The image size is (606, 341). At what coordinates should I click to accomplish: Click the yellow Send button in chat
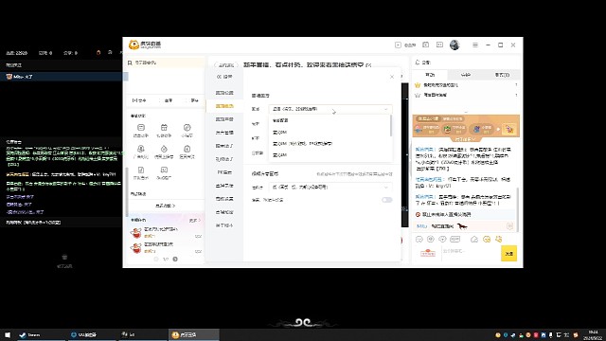509,254
